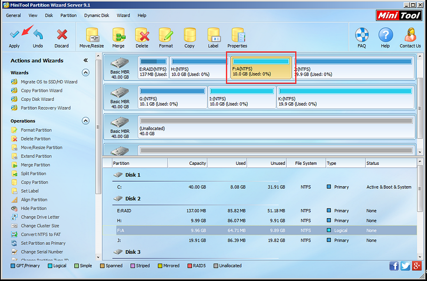
Task: Apply pending changes with the Apply checkmark
Action: 14,38
